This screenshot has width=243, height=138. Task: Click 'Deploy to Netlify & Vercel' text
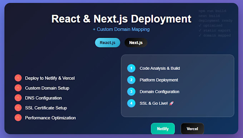[50, 78]
